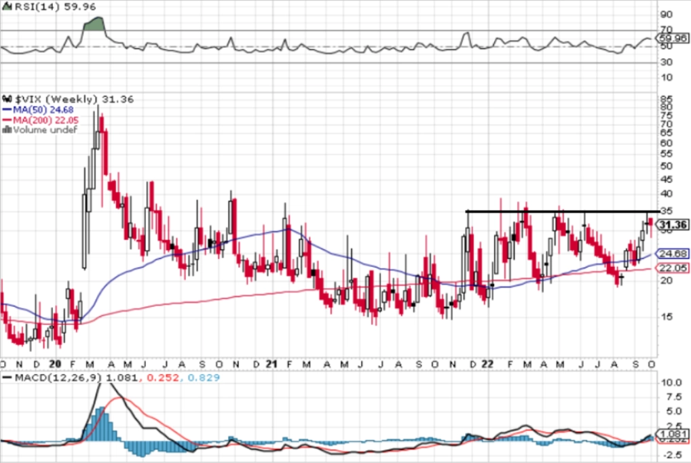Click the red 0.252 MACD signal value
The height and width of the screenshot is (463, 691).
(163, 378)
